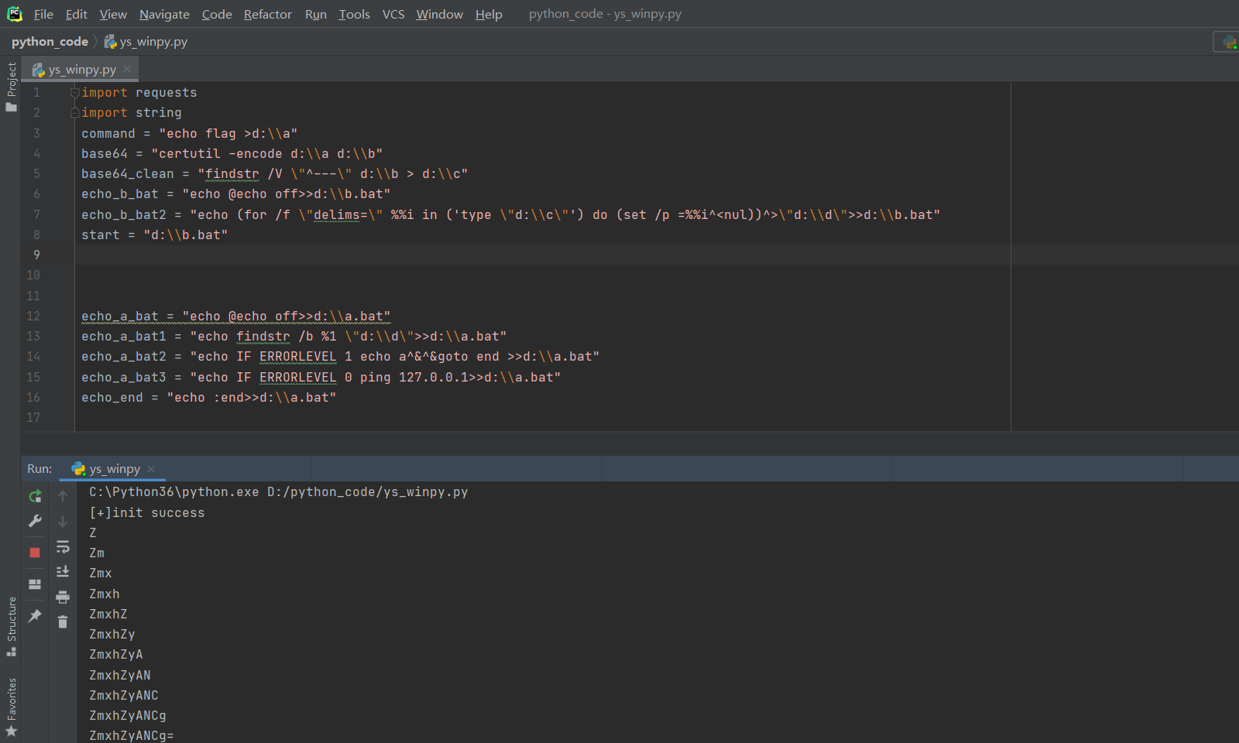Click the echo_a_bat3 ping 127.0.0.1 line
Image resolution: width=1239 pixels, height=743 pixels.
point(321,377)
